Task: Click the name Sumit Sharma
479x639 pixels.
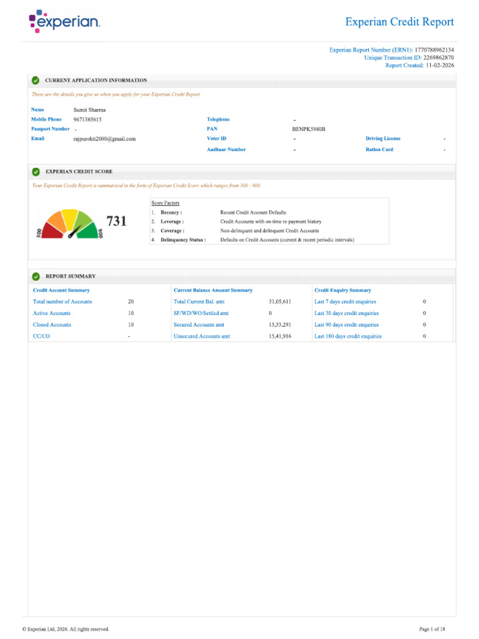Action: (89, 110)
